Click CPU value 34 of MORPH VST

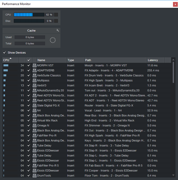click(22, 65)
